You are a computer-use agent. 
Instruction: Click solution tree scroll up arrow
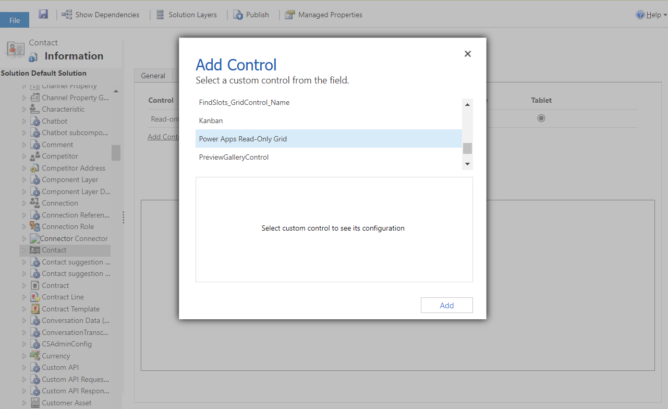coord(116,91)
